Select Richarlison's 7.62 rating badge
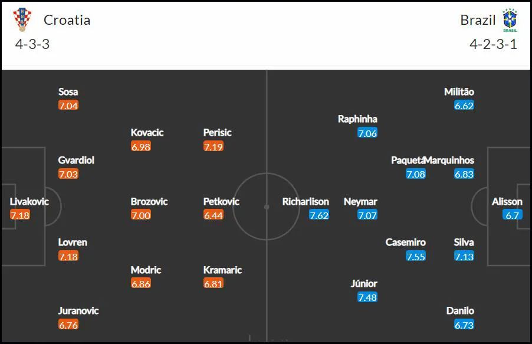This screenshot has width=532, height=344. pos(319,215)
